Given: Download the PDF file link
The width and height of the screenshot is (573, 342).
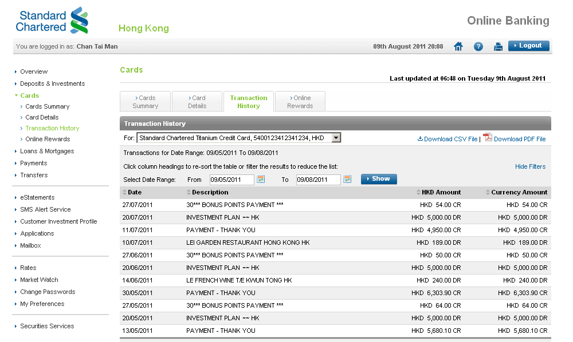Looking at the screenshot, I should click(520, 139).
